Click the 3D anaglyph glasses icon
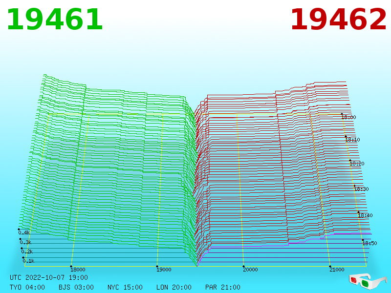This screenshot has width=391, height=293. pos(368,281)
